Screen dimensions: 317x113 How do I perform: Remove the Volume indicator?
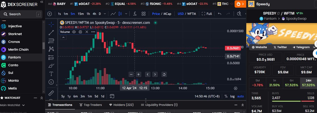pos(87,32)
